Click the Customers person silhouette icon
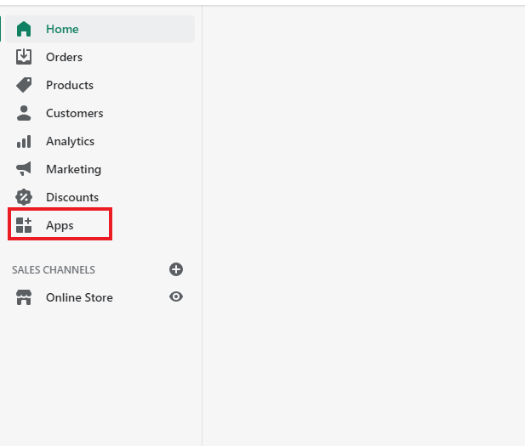 coord(24,113)
